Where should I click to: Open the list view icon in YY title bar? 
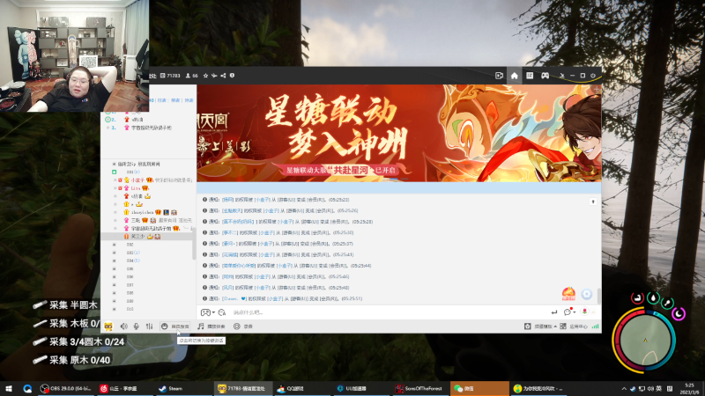[530, 76]
